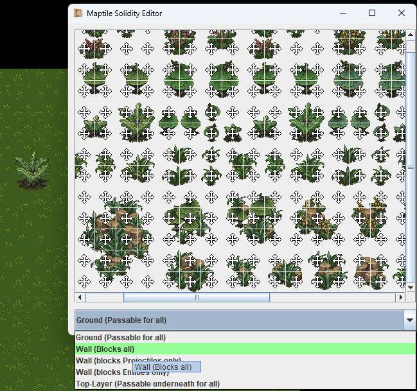The width and height of the screenshot is (417, 391).
Task: Collapse the solidity type dropdown with its arrow
Action: click(x=410, y=320)
